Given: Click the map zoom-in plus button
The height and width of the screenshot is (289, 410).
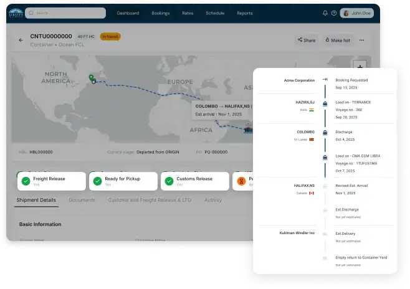Looking at the screenshot, I should point(360,65).
